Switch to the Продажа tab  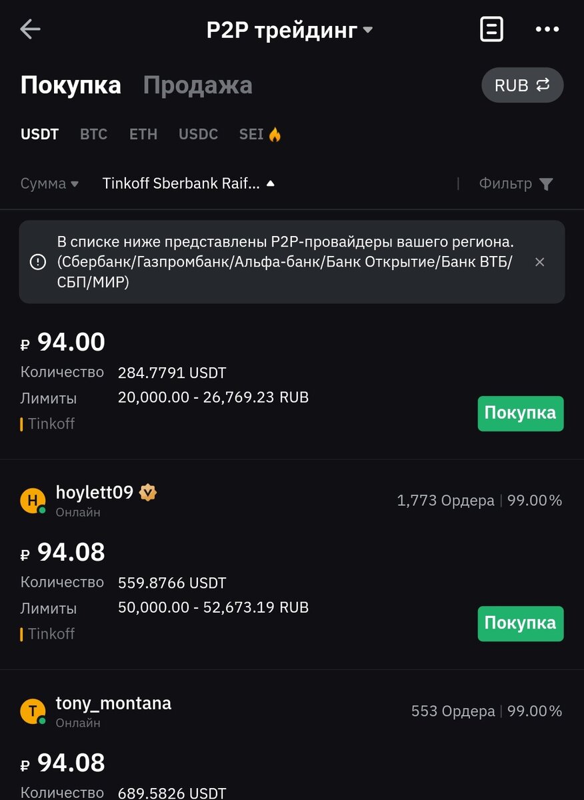(x=197, y=85)
